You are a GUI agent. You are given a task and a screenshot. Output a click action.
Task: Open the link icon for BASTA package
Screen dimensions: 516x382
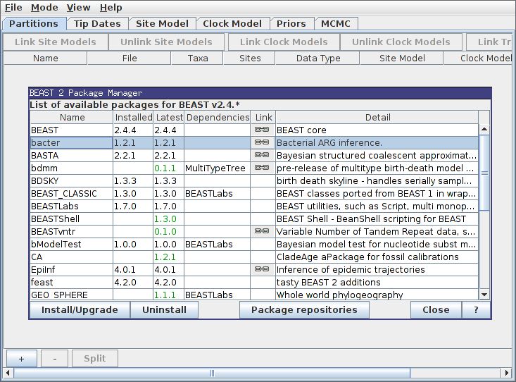tap(262, 155)
